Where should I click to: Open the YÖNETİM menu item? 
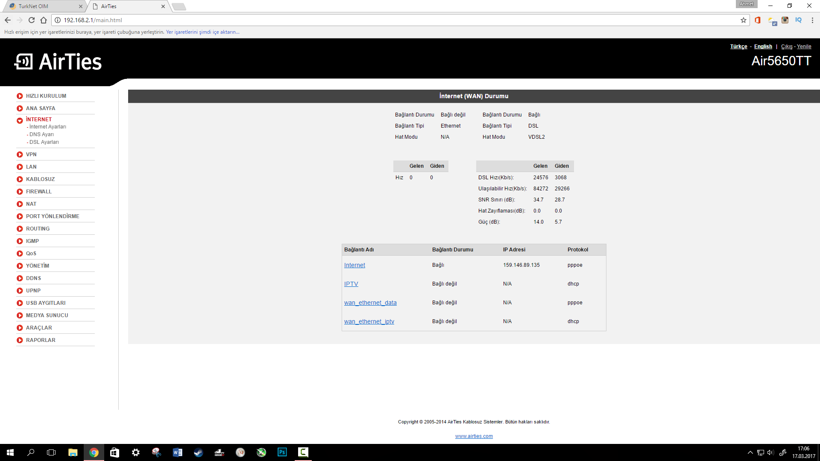pyautogui.click(x=38, y=266)
